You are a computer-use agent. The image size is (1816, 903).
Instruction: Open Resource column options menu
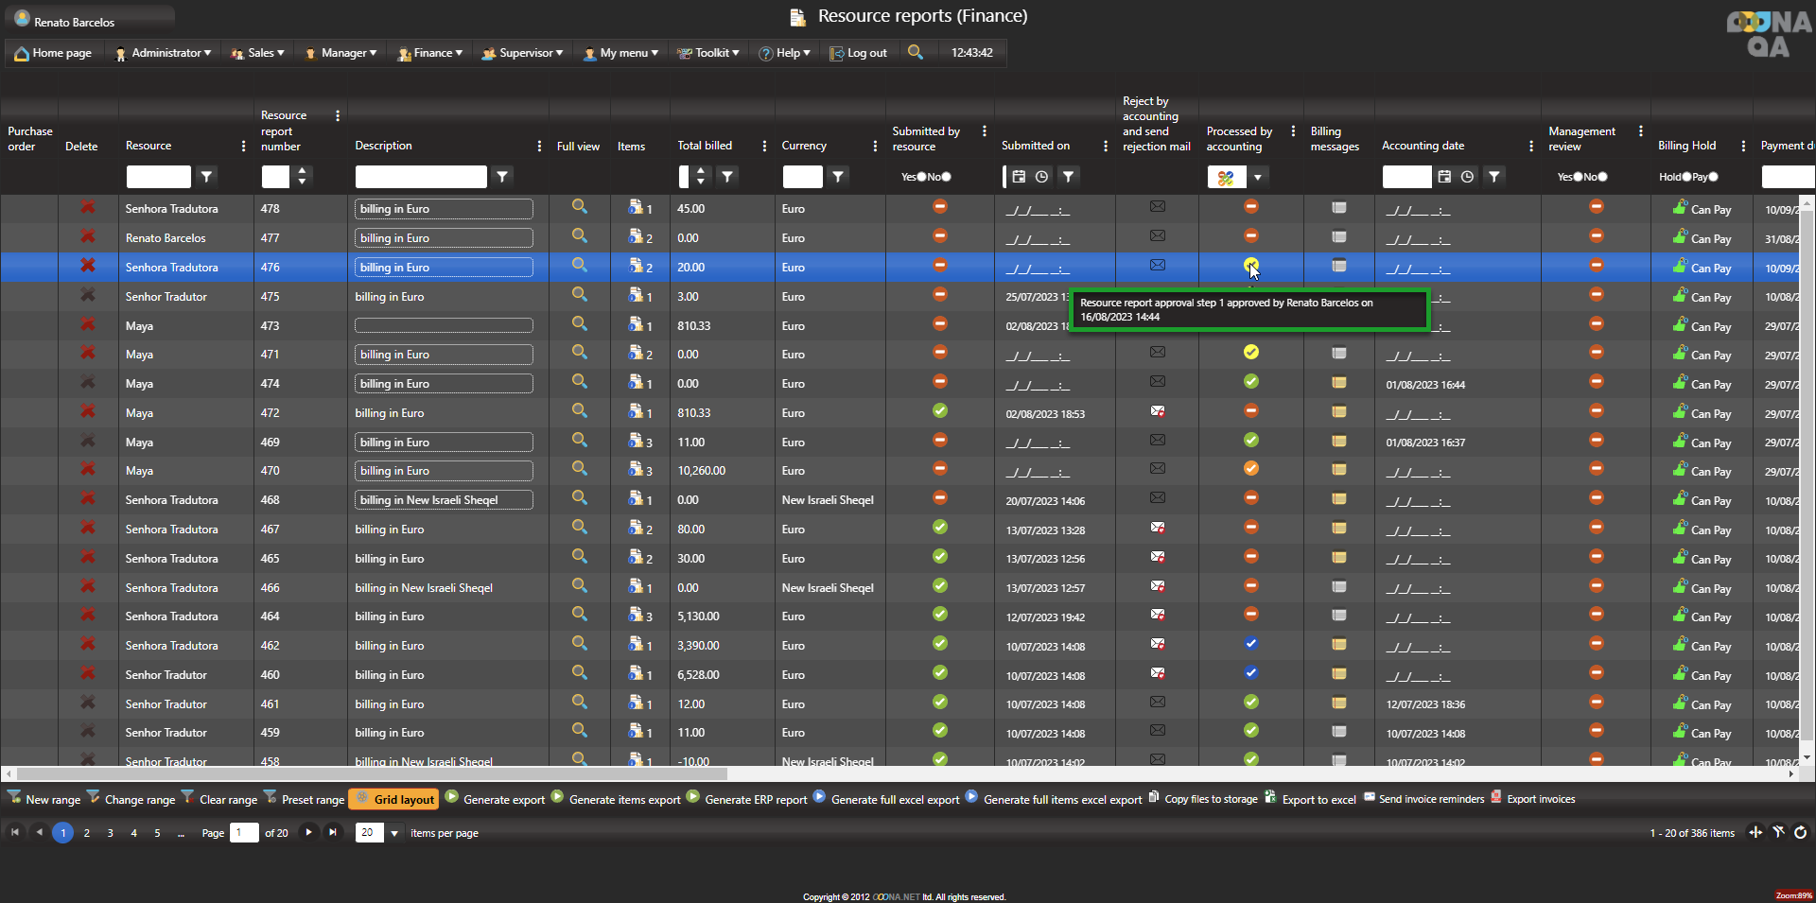(243, 146)
